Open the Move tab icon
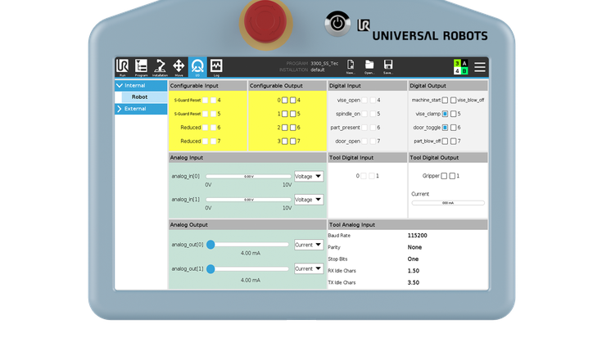The width and height of the screenshot is (602, 338). coord(179,67)
